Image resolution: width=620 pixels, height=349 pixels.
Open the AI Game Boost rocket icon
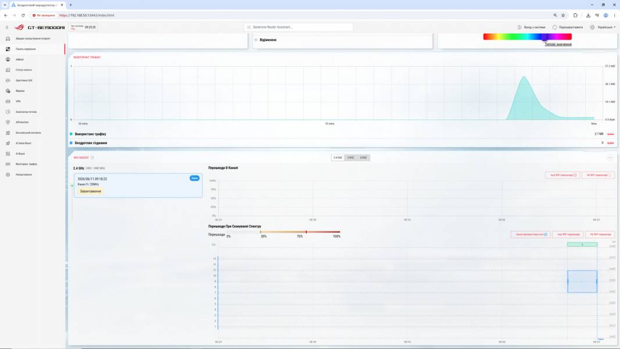(x=8, y=143)
